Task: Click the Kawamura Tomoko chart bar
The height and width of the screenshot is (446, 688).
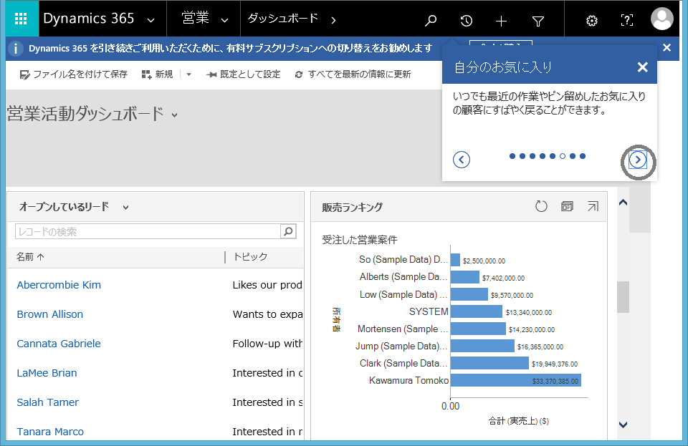Action: (515, 380)
